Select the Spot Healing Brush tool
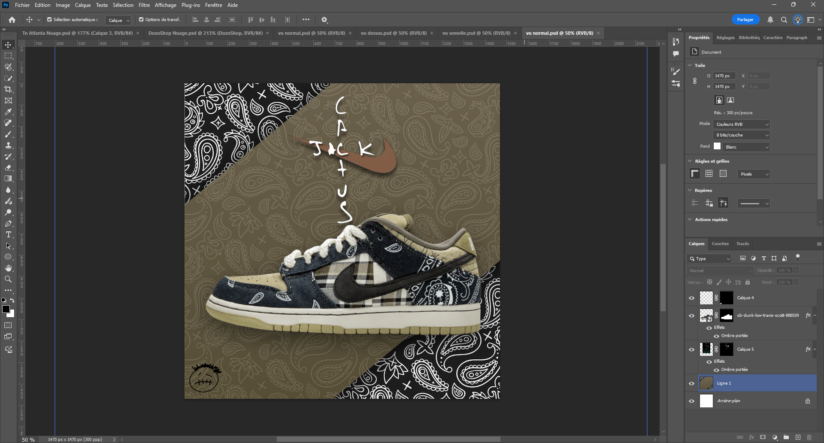The height and width of the screenshot is (443, 824). [x=8, y=123]
